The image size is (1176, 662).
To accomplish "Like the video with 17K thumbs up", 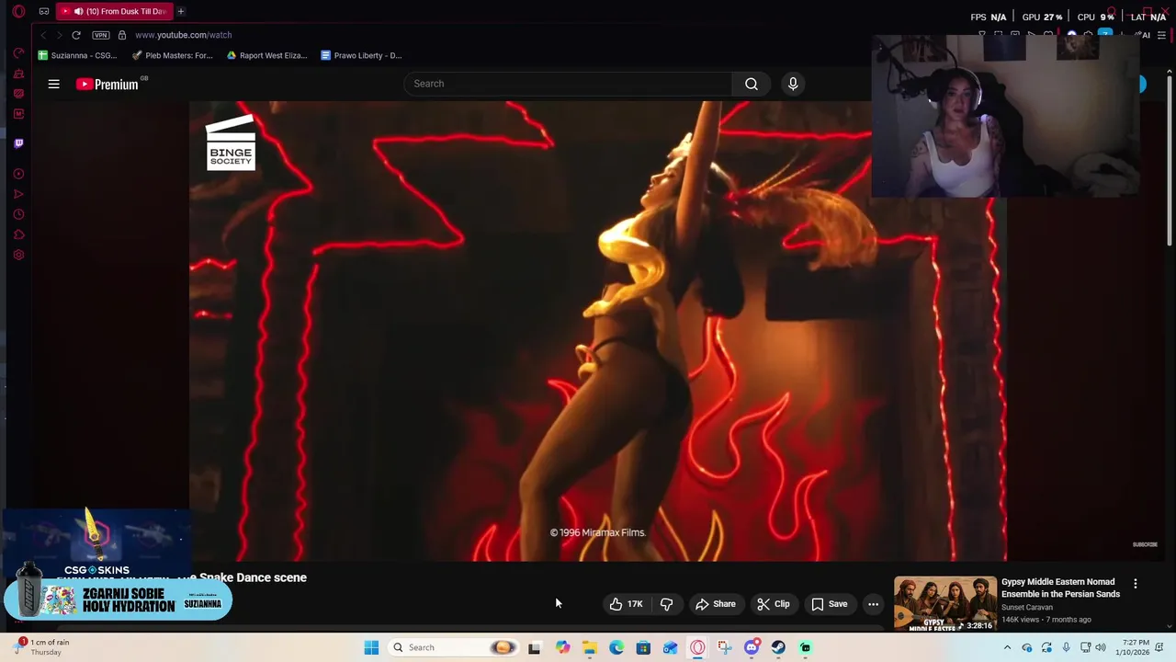I will (x=625, y=604).
